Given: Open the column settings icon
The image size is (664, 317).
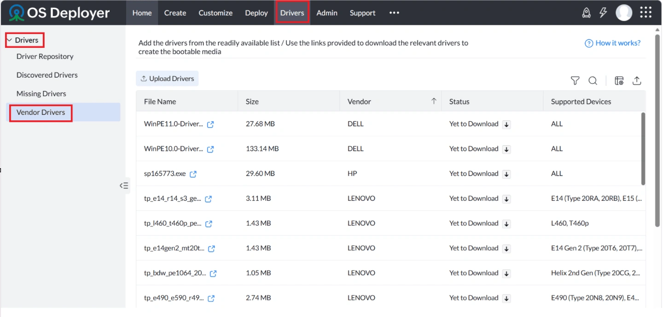Looking at the screenshot, I should tap(619, 81).
